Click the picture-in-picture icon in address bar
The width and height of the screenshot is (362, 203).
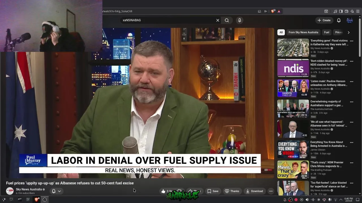tap(259, 11)
